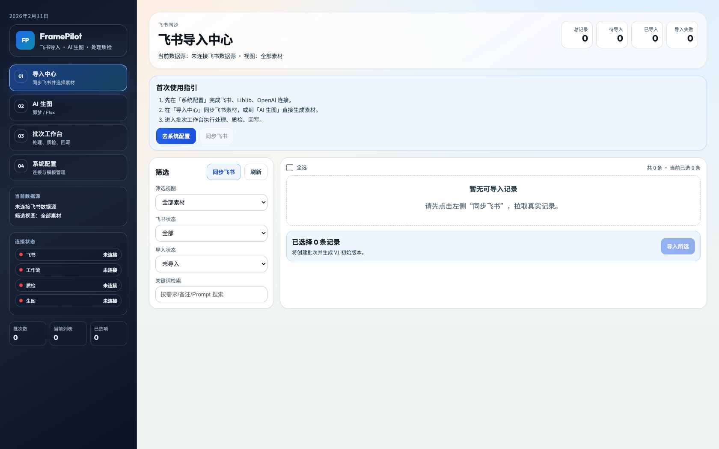Viewport: 719px width, 449px height.
Task: Expand the 飞书状态 dropdown
Action: 211,233
